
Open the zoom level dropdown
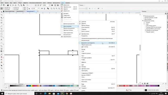coord(50,5)
